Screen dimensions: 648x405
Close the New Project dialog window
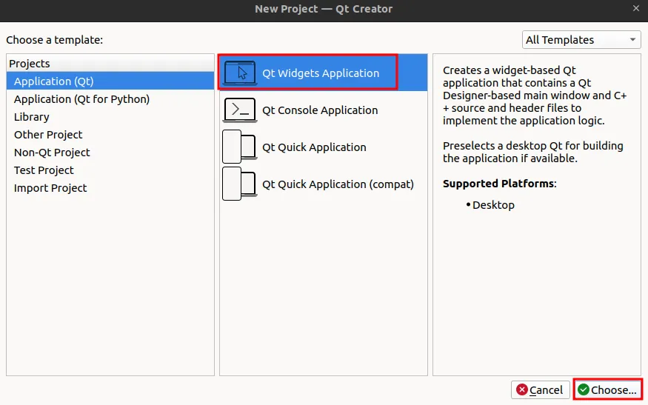tap(635, 8)
